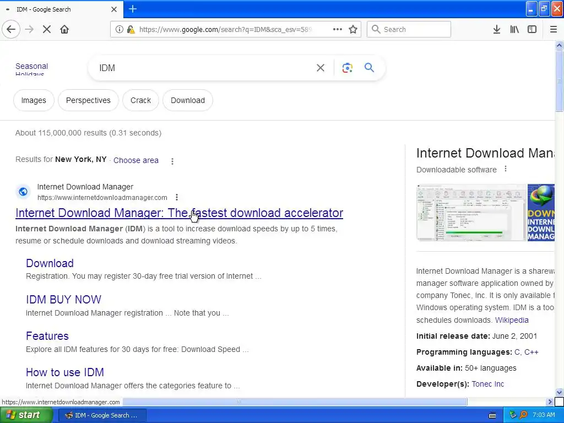This screenshot has width=564, height=423.
Task: Select the Images filter chip
Action: 34,100
